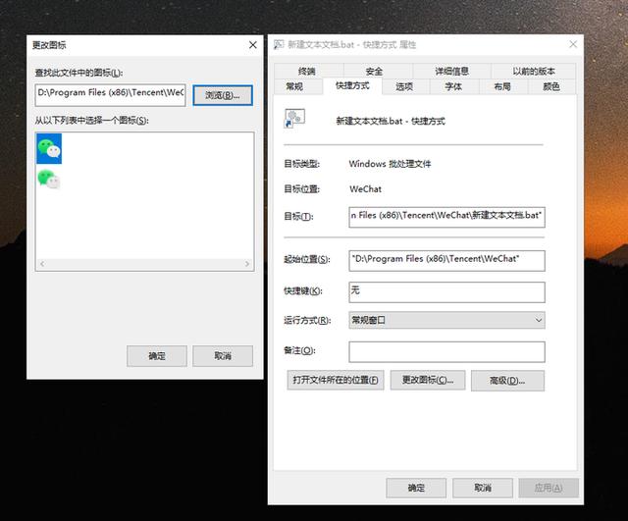This screenshot has width=628, height=521.
Task: Confirm with 确定 in Properties window
Action: click(x=416, y=488)
